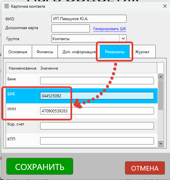Select the Доп. информация tab
Viewport: 170px width, 180px height.
click(79, 52)
